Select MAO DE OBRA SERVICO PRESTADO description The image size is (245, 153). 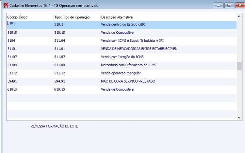pyautogui.click(x=128, y=81)
